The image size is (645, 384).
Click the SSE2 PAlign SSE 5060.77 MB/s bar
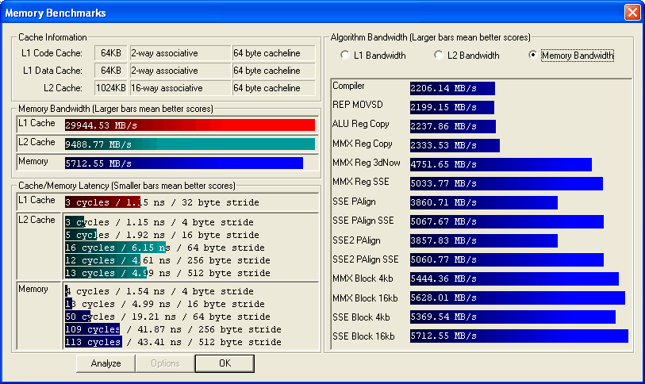tap(507, 259)
